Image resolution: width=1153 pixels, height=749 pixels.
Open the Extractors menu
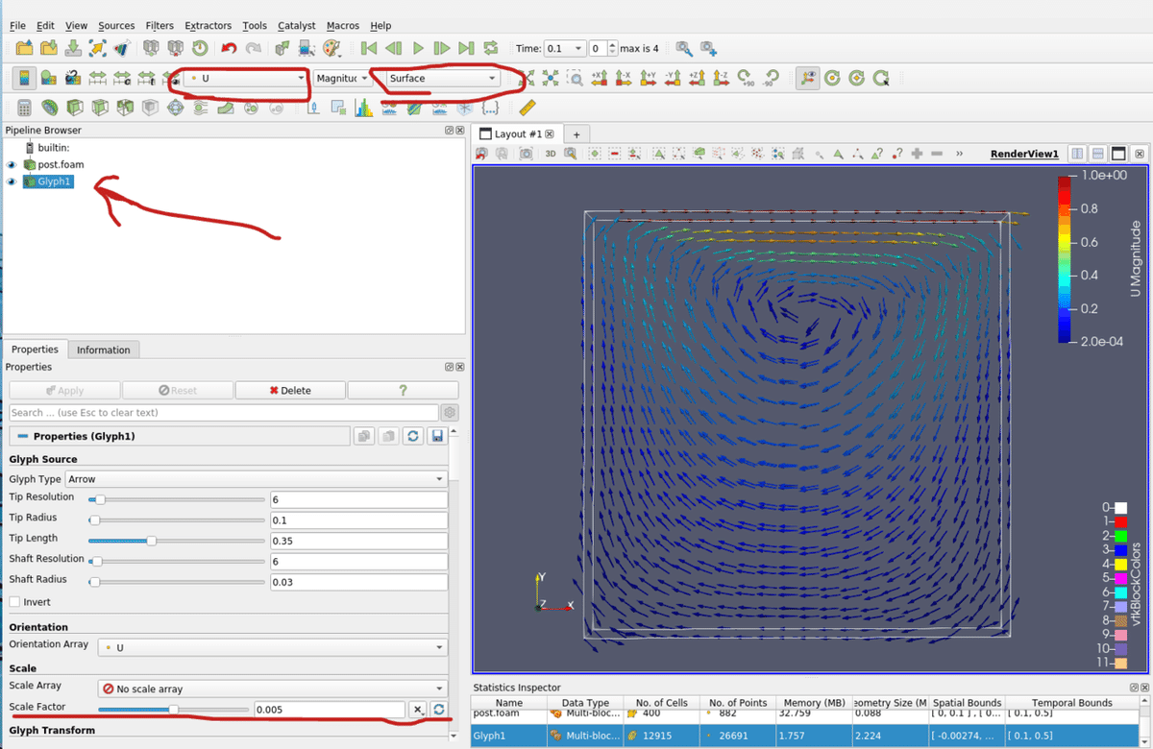click(x=209, y=26)
